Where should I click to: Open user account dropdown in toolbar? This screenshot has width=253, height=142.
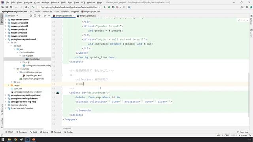click(x=27, y=7)
